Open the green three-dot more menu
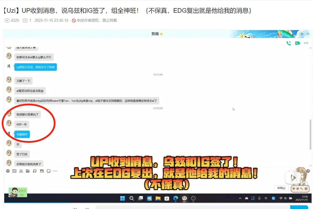 [306, 43]
